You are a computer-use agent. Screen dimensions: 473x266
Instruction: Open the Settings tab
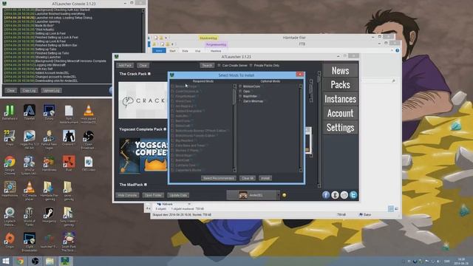click(340, 128)
